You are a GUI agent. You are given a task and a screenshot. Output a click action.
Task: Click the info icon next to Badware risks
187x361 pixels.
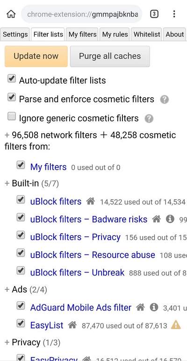click(x=170, y=219)
